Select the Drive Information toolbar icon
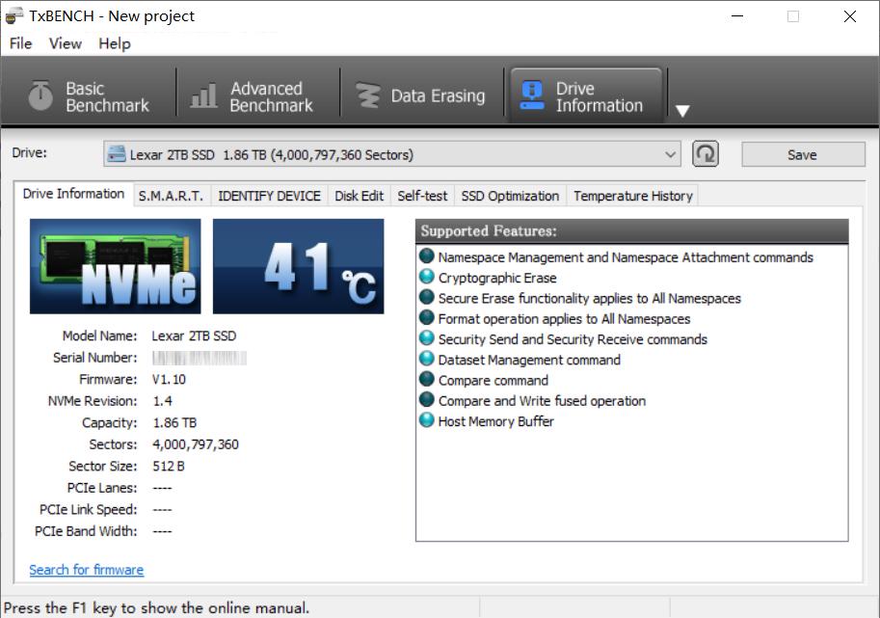 (585, 94)
